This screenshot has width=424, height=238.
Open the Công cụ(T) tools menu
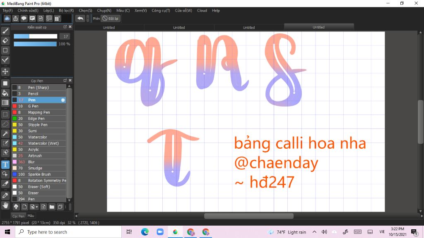tap(161, 10)
